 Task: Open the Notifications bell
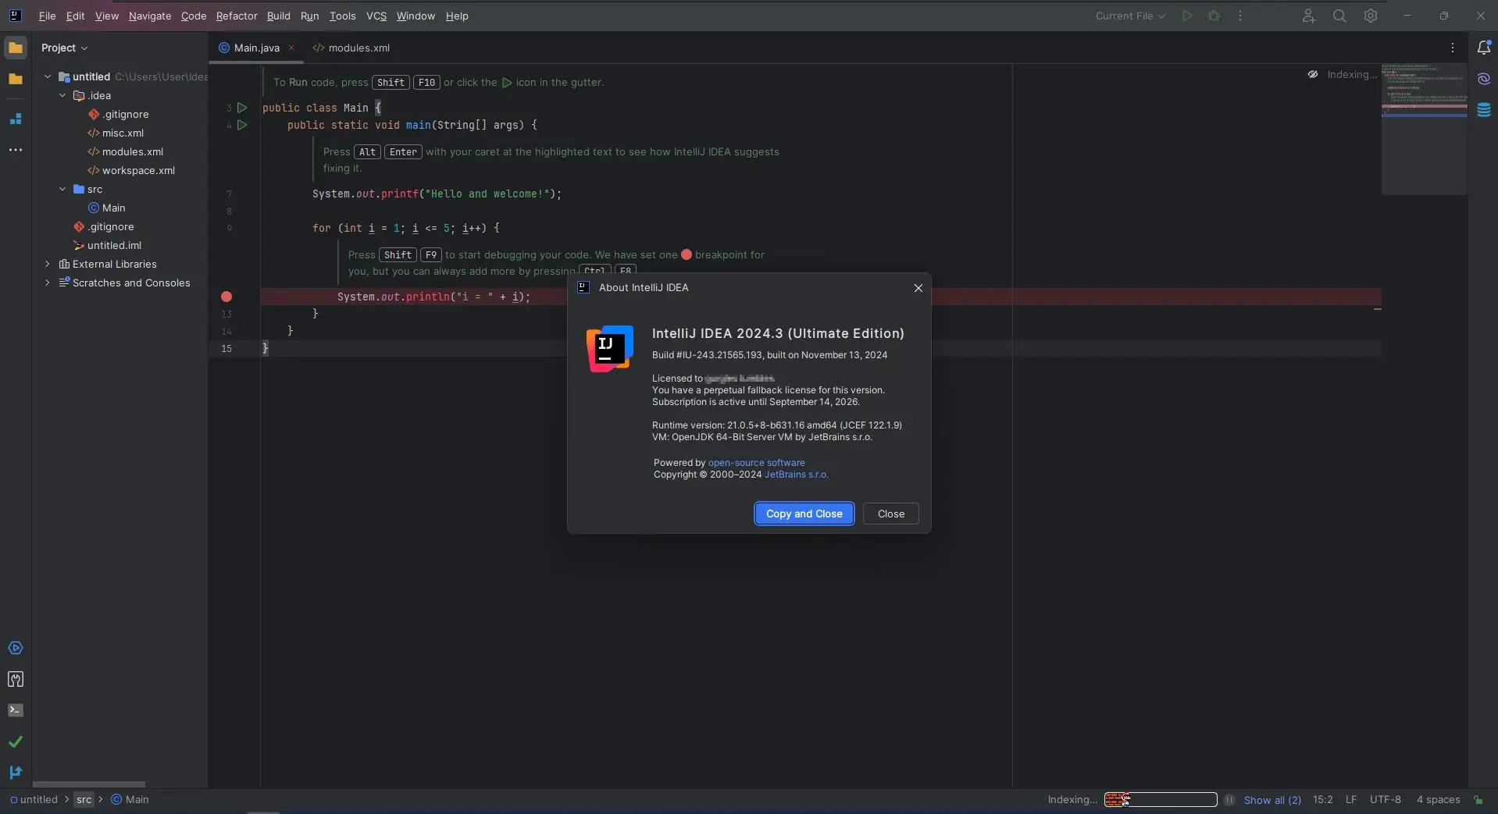[x=1486, y=47]
